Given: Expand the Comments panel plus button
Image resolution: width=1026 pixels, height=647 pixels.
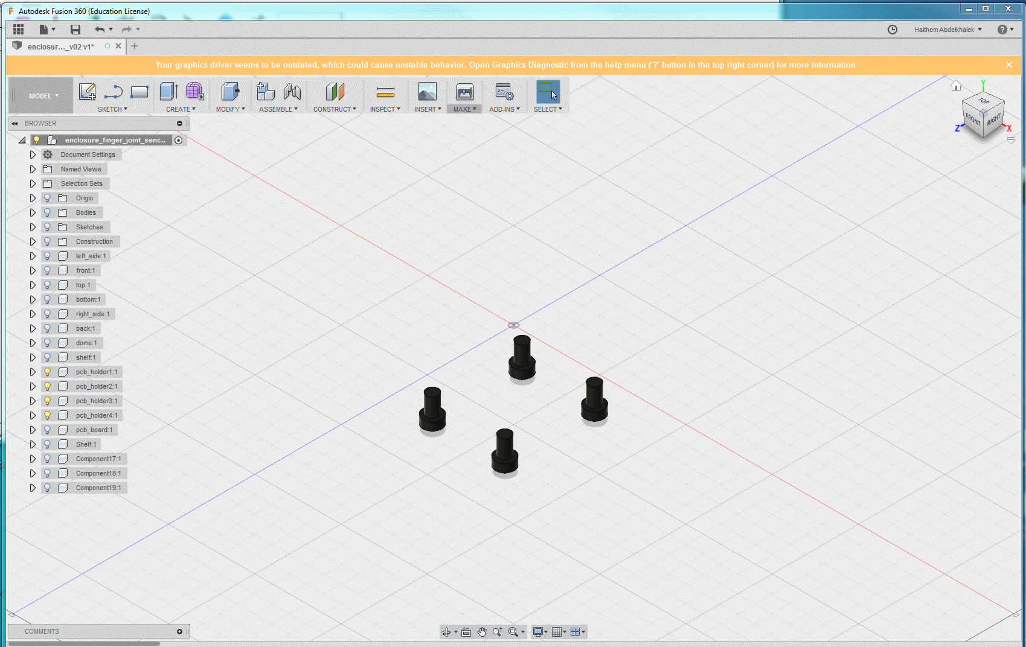Looking at the screenshot, I should [x=179, y=631].
